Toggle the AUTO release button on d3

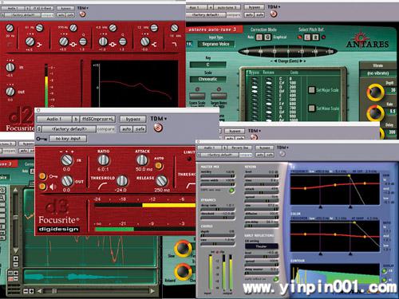point(159,166)
